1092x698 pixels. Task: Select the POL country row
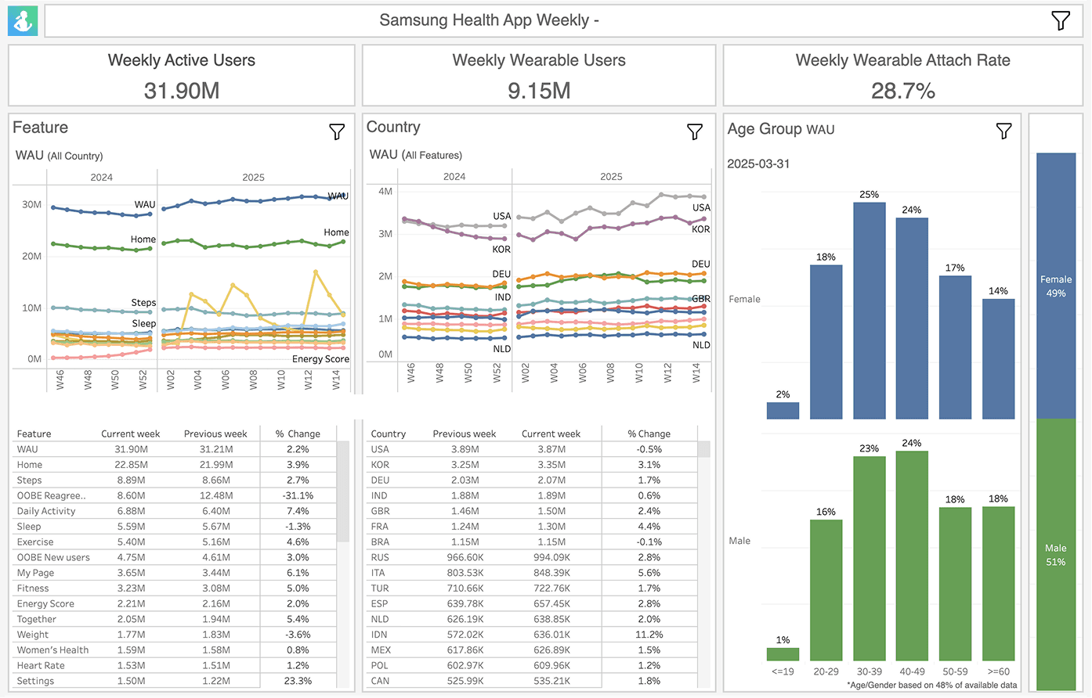coord(532,666)
